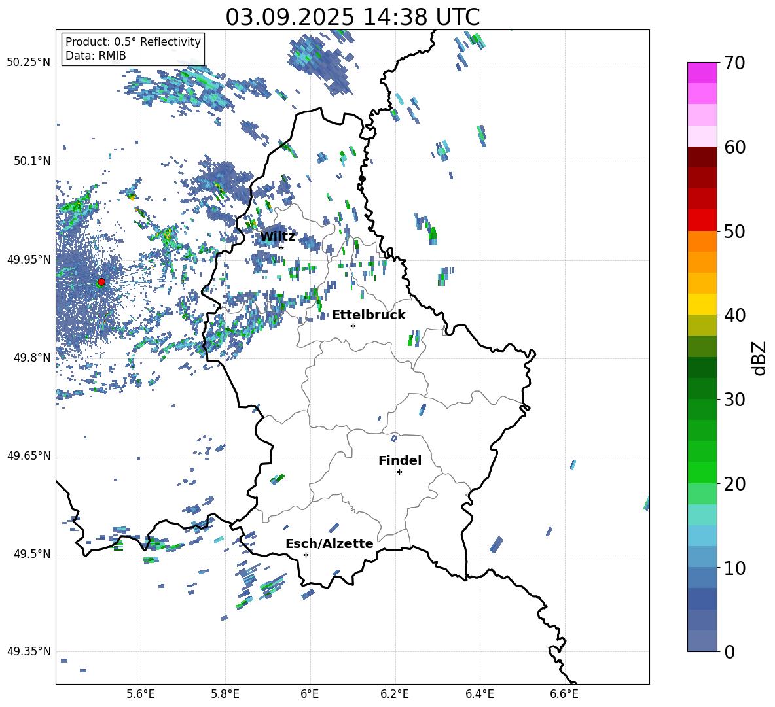Click the 20 value on colorbar

click(735, 484)
